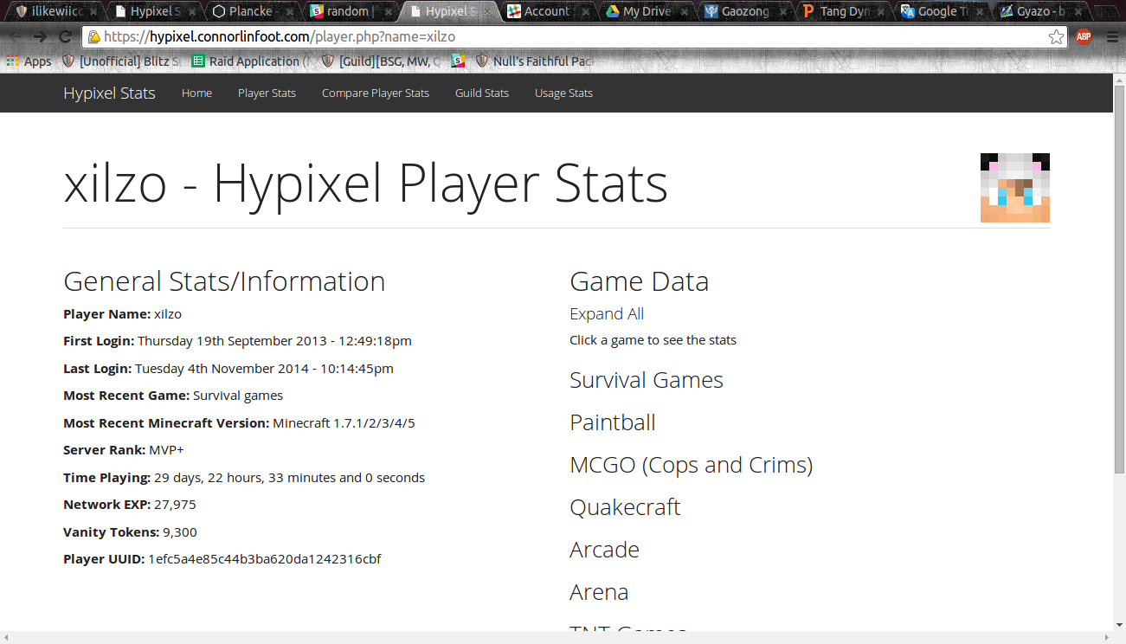Open Player Stats in the navbar
Screen dimensions: 1126x644
267,93
